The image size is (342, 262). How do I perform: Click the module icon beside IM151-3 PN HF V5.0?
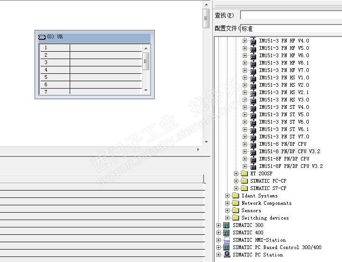pos(253,48)
